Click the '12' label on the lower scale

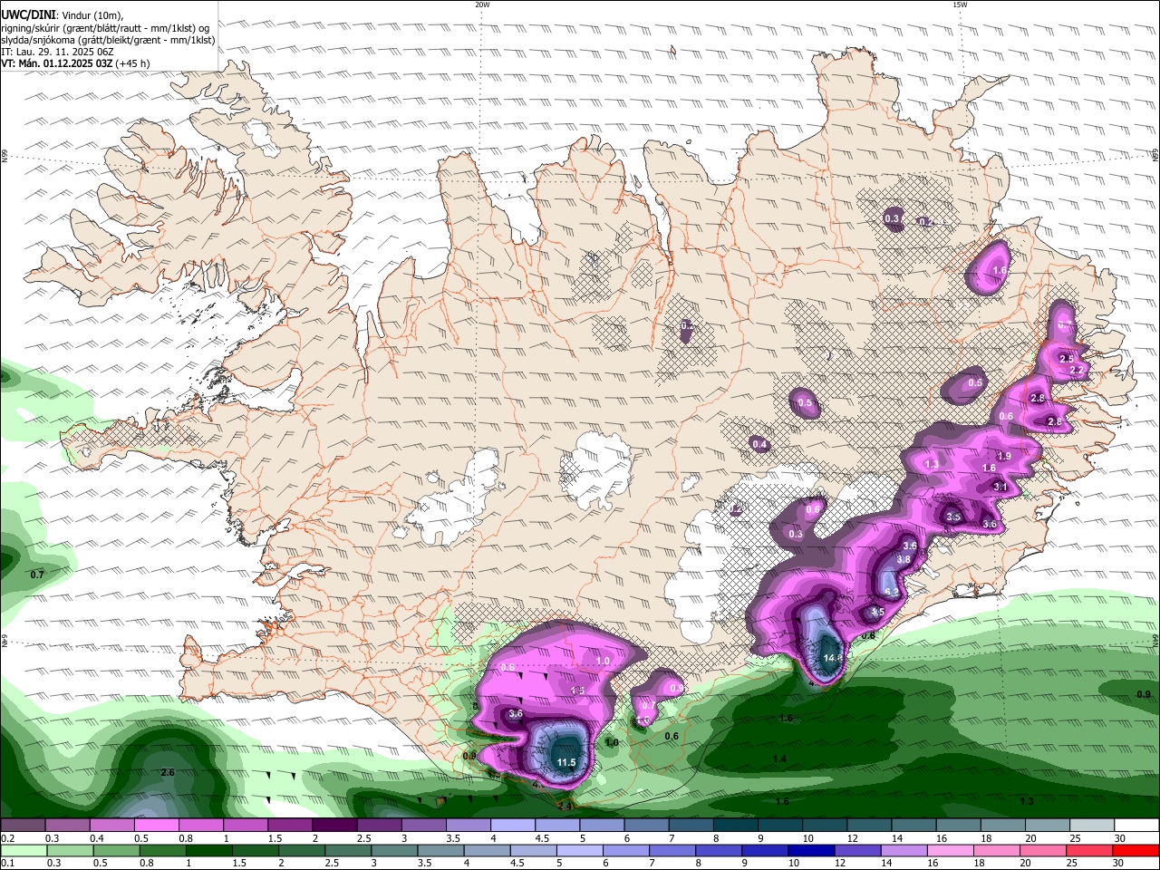(841, 863)
